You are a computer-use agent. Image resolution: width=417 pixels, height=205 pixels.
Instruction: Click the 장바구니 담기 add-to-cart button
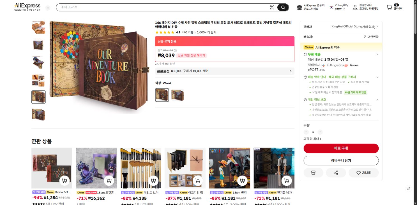click(341, 160)
